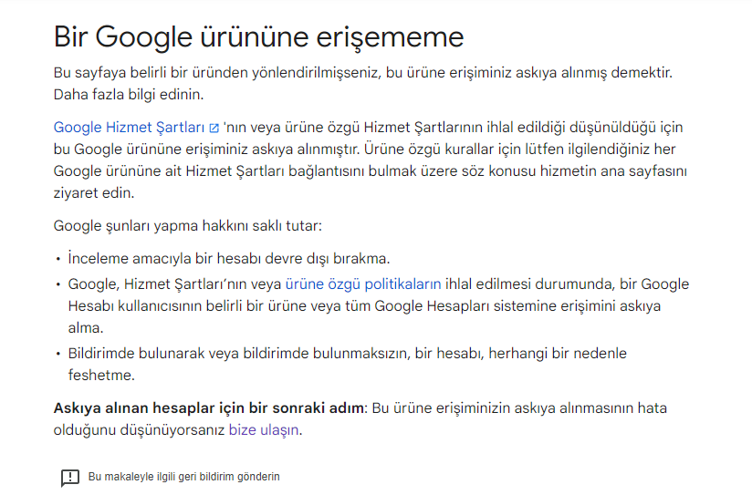Click bold text Askıya alınan hesaplar için bir sonraki adım
The height and width of the screenshot is (495, 752).
pos(209,408)
